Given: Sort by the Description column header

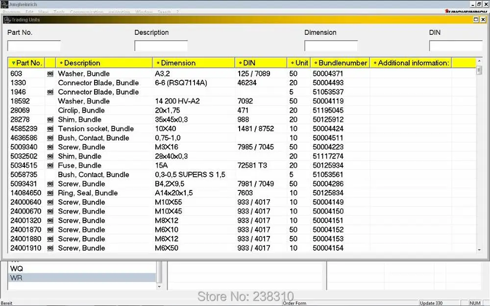Looking at the screenshot, I should [x=104, y=63].
